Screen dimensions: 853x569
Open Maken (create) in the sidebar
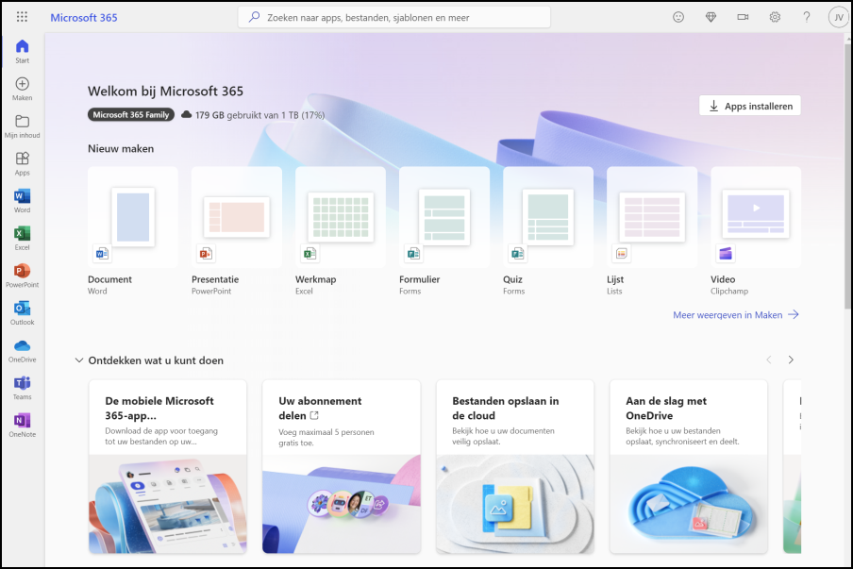(23, 90)
